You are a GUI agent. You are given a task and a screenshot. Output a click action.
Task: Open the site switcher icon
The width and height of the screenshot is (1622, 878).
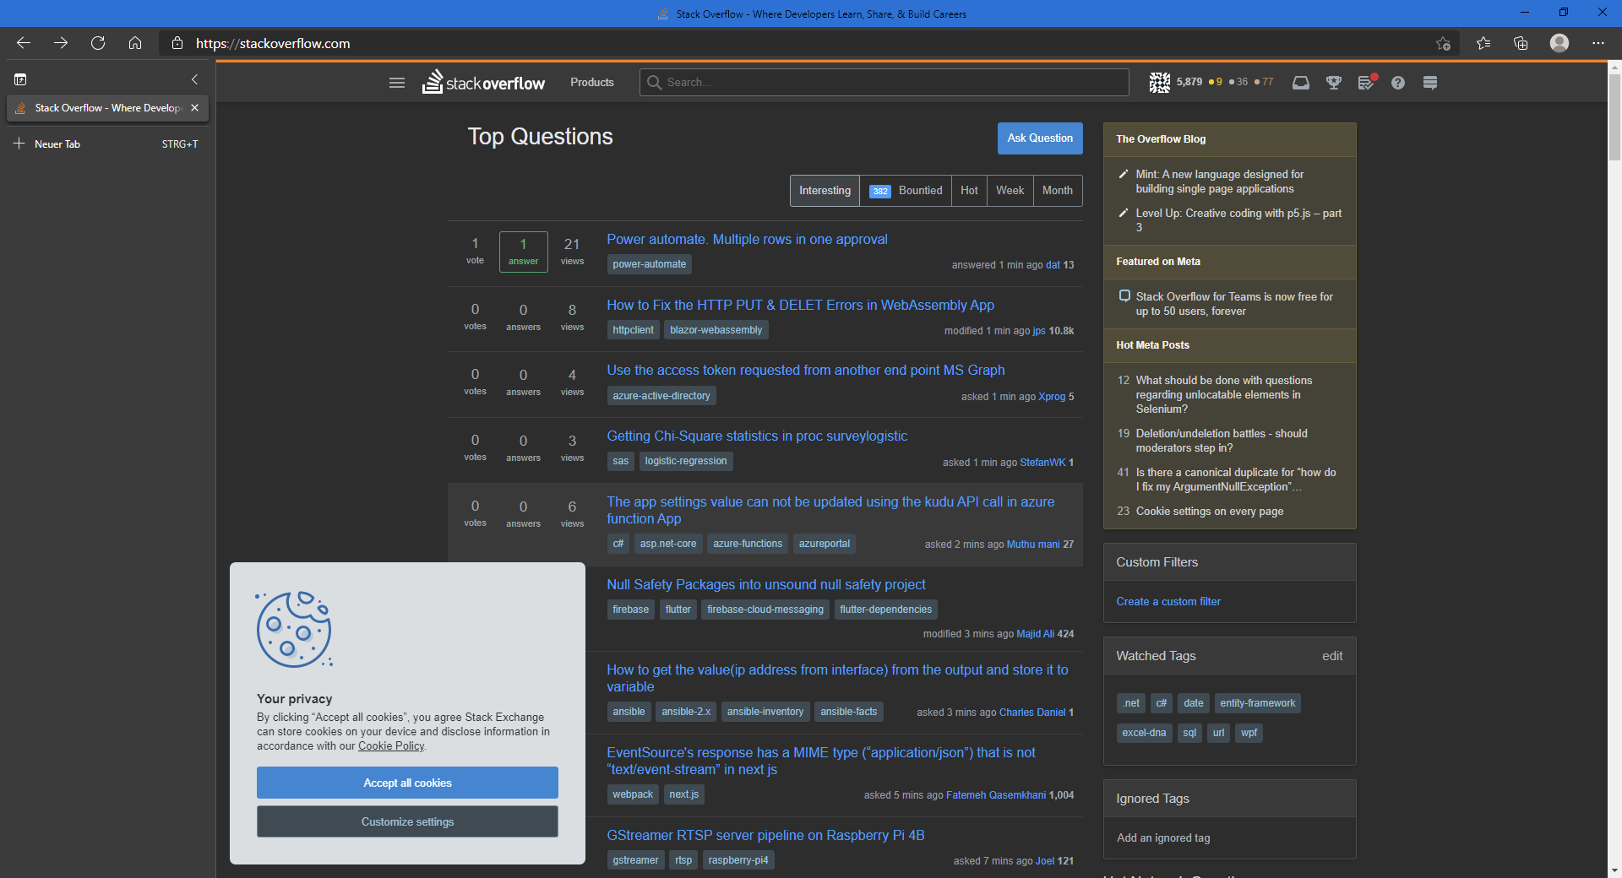pos(1430,83)
